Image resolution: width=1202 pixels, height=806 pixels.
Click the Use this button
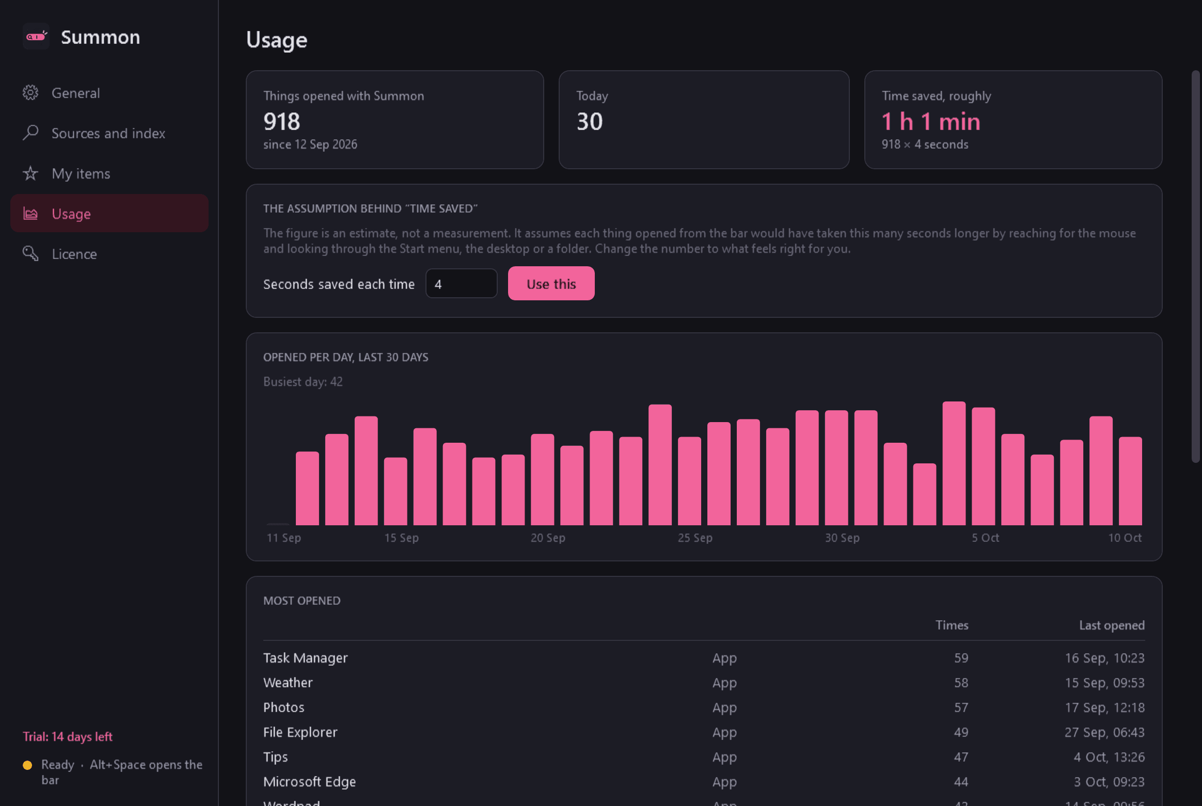[x=551, y=284]
